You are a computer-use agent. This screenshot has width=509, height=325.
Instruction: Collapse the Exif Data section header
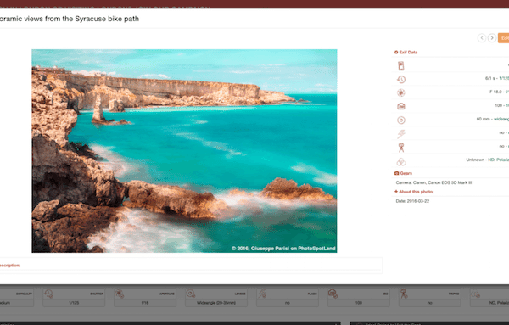coord(406,53)
